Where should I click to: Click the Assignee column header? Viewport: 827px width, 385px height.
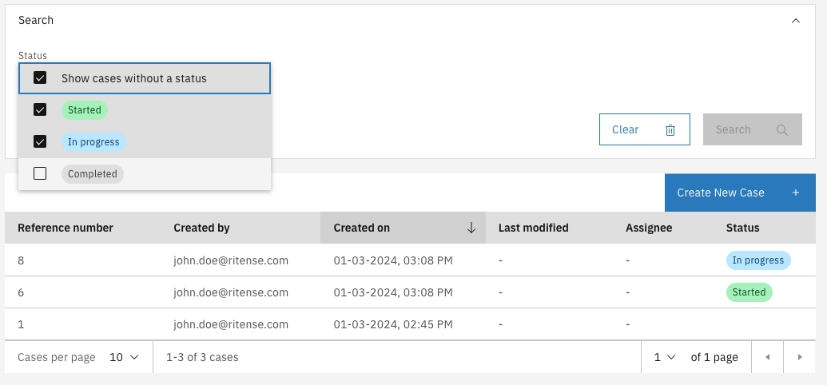coord(648,228)
